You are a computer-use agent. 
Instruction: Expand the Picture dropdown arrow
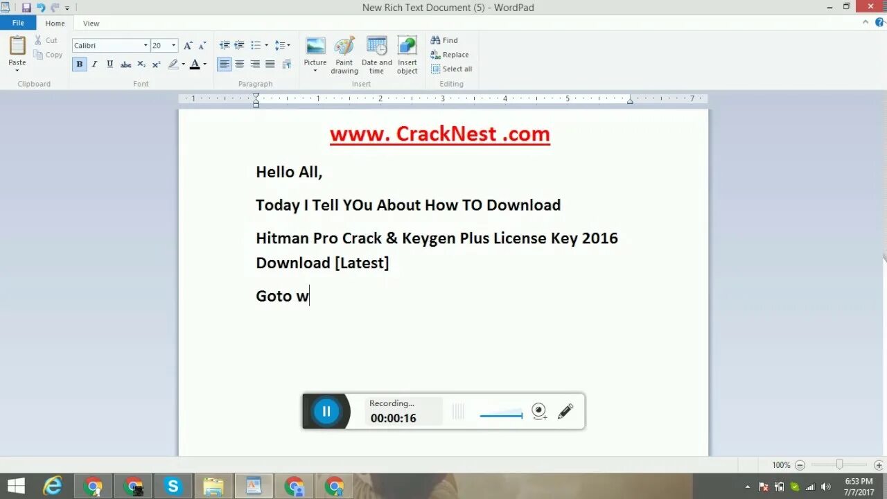tap(315, 71)
